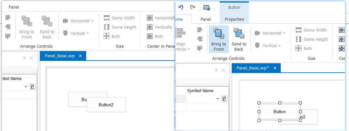Click Button2 control on left canvas
Screen dimensions: 349x131
[106, 105]
